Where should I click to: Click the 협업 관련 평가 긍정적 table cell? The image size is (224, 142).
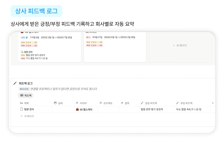[x=152, y=109]
